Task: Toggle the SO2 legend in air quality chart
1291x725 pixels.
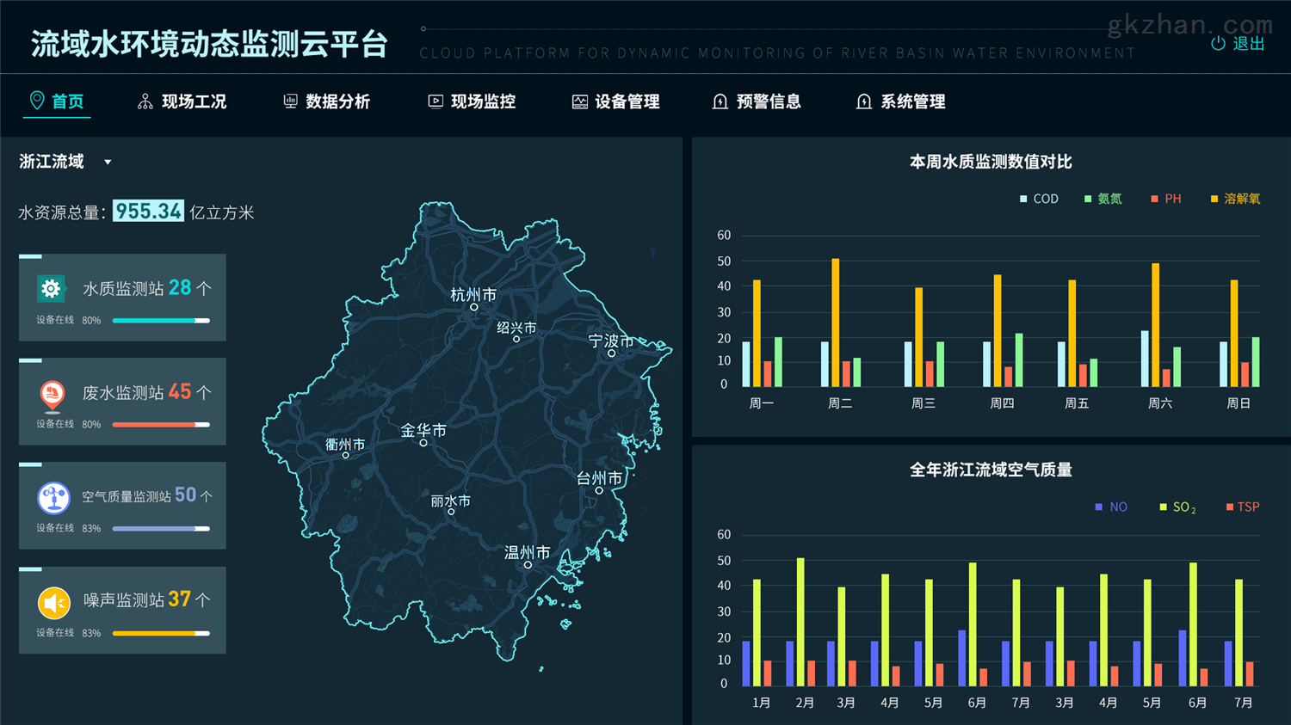Action: pos(1177,507)
